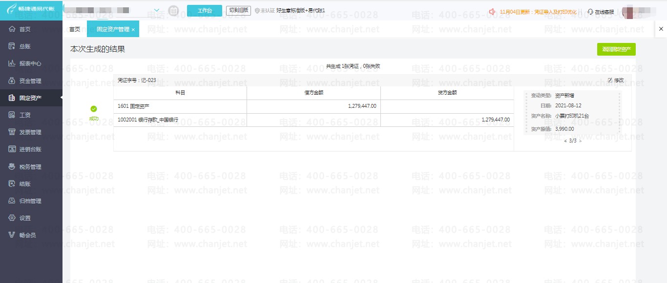Click the 切到旧版 button
Screen dimensions: 667x283
[x=238, y=10]
